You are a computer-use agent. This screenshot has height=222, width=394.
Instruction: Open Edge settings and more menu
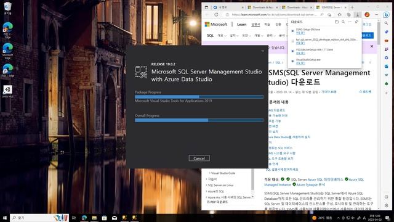pyautogui.click(x=376, y=15)
